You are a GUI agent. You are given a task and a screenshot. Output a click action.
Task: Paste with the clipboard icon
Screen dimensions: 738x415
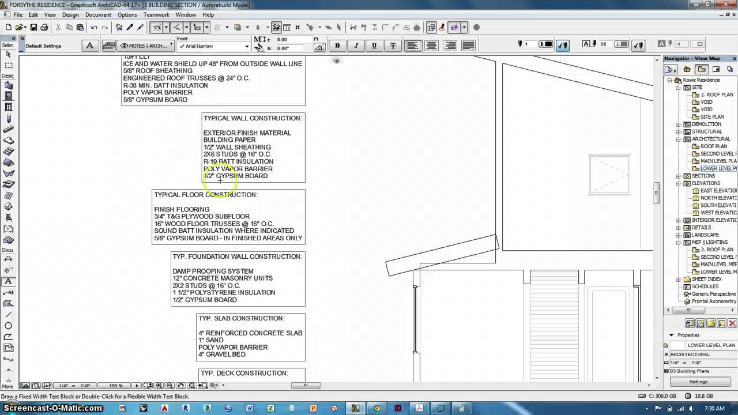pyautogui.click(x=80, y=27)
